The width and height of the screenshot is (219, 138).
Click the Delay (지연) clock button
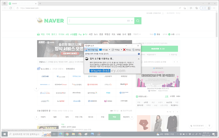pyautogui.click(x=116, y=50)
